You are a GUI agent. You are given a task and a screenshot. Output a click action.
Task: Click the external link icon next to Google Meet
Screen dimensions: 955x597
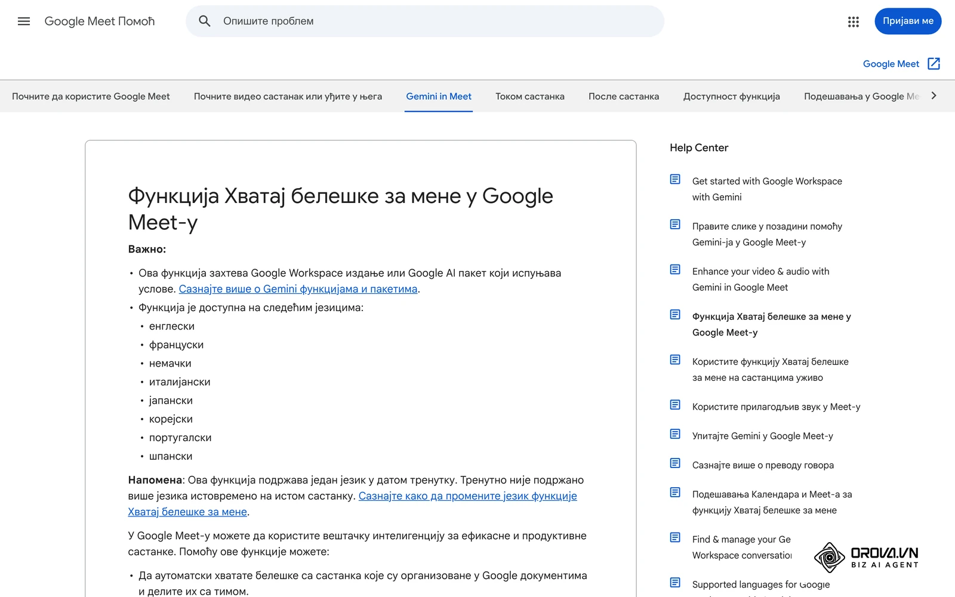point(934,64)
